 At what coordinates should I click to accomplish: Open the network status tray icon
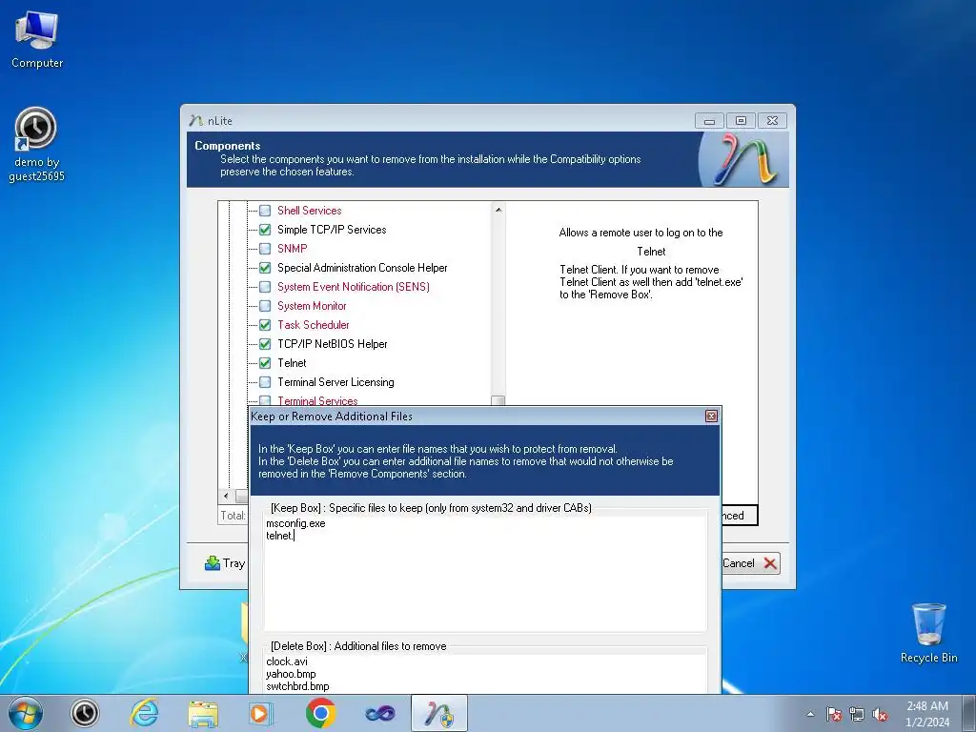click(857, 714)
